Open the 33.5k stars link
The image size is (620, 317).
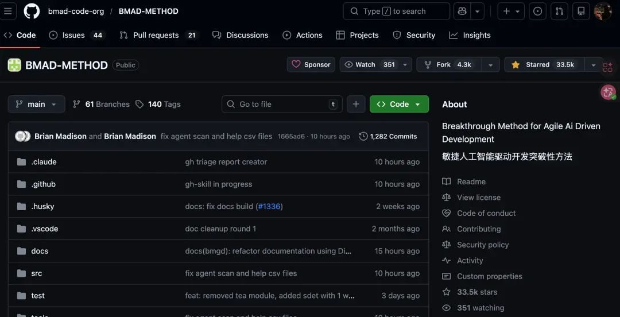[x=470, y=292]
